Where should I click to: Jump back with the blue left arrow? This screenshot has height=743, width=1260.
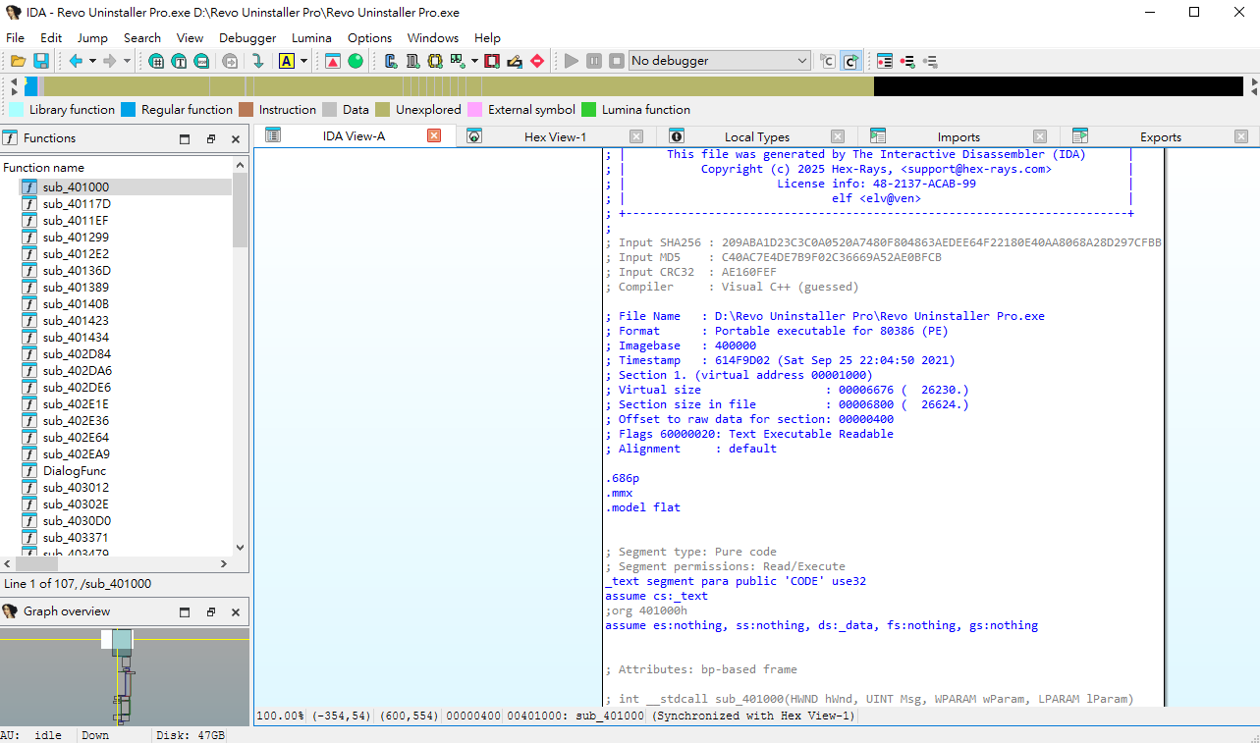tap(76, 61)
